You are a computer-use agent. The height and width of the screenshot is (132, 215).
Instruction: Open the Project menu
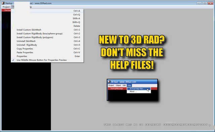click(6, 7)
